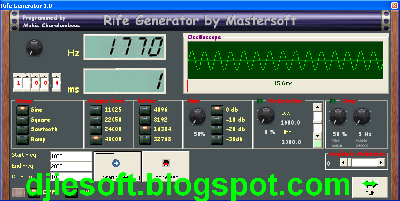400x201 pixels.
Task: Click the Amplitude Modulation slider thumb
Action: click(350, 163)
